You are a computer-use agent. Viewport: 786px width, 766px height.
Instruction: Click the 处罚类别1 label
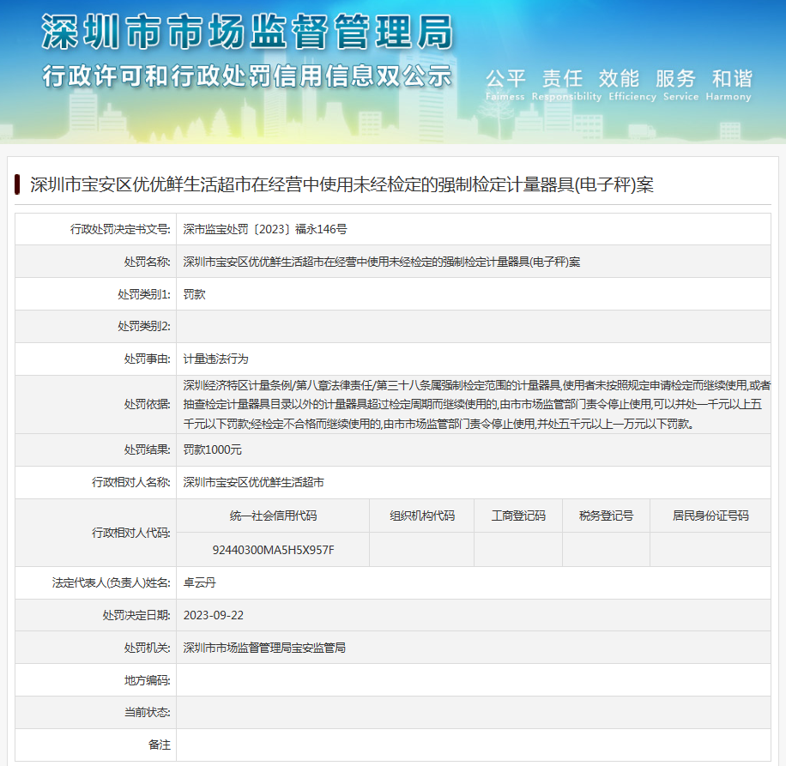click(144, 294)
